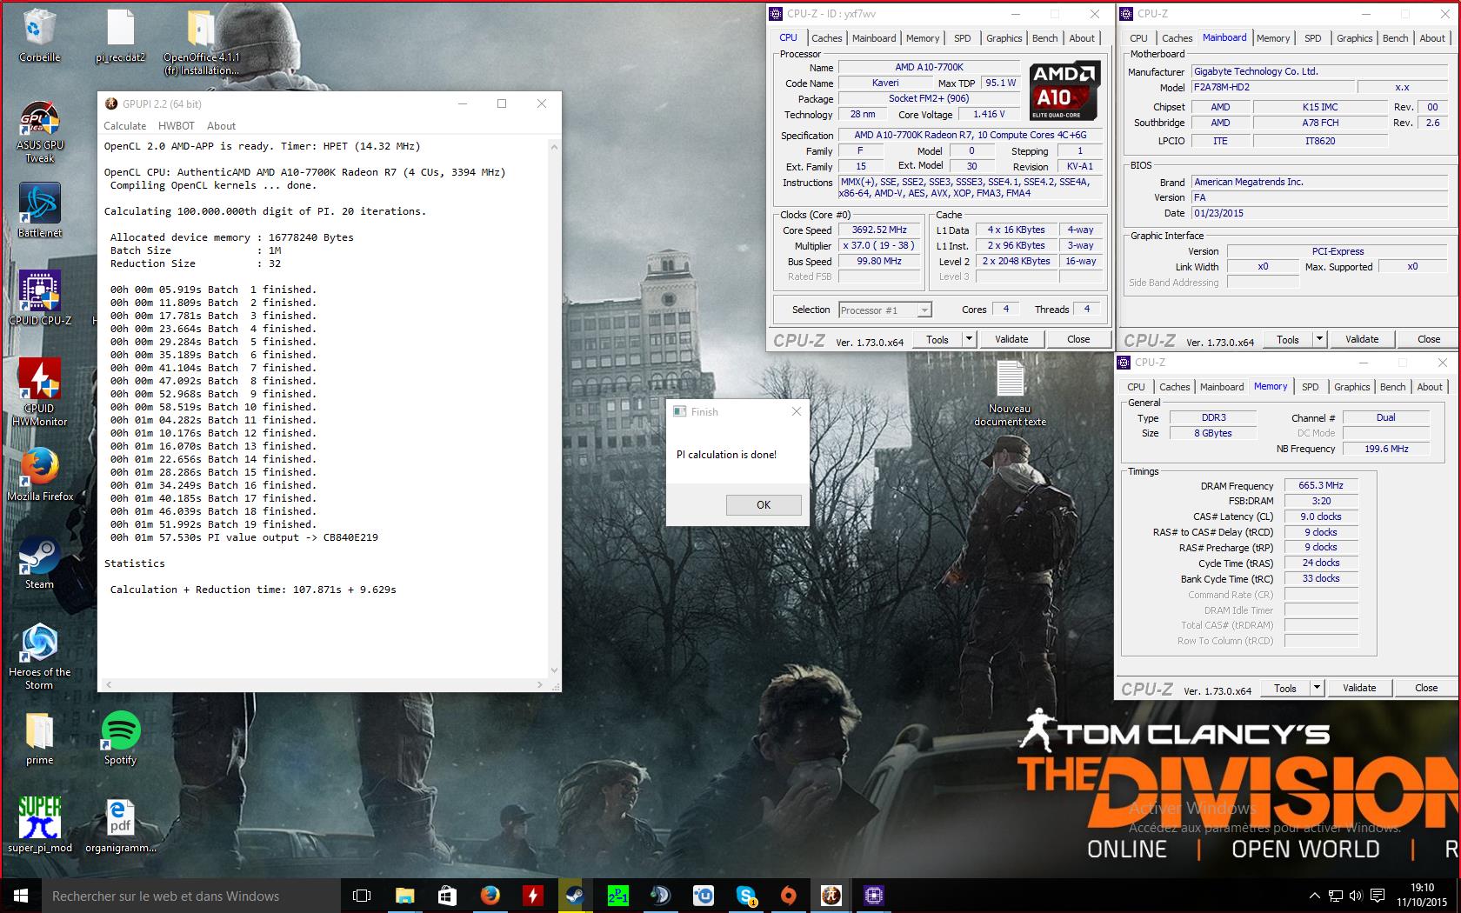Viewport: 1461px width, 913px height.
Task: Click GPUPI vertical scrollbar up arrow
Action: tap(554, 147)
